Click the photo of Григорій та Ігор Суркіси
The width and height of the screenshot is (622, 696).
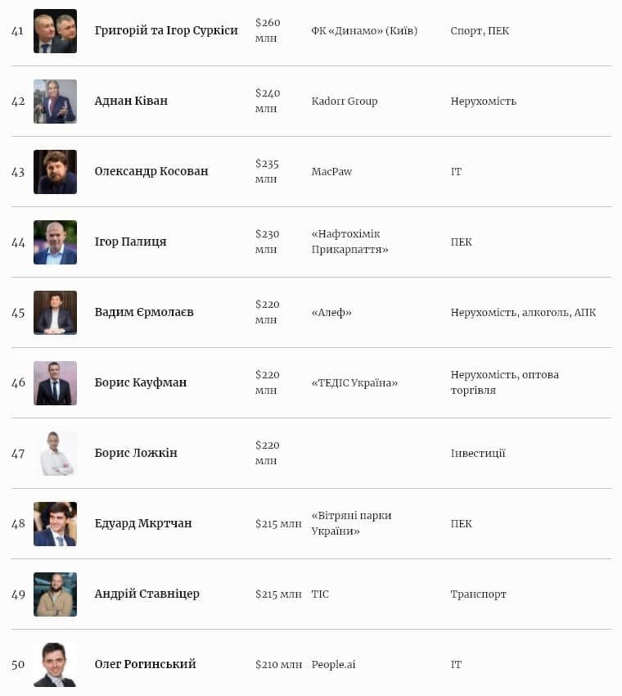click(x=55, y=31)
